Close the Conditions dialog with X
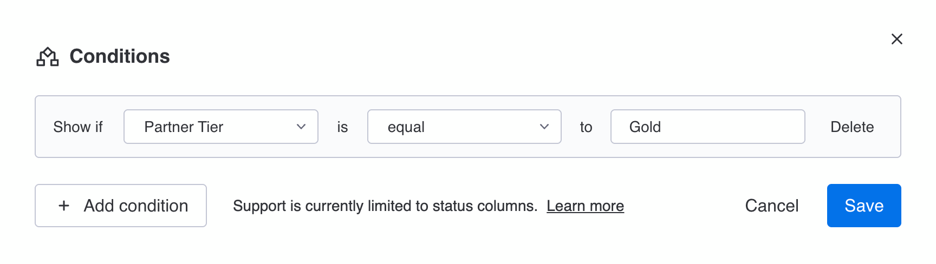The height and width of the screenshot is (264, 936). point(896,39)
